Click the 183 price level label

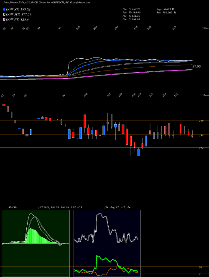[201, 136]
